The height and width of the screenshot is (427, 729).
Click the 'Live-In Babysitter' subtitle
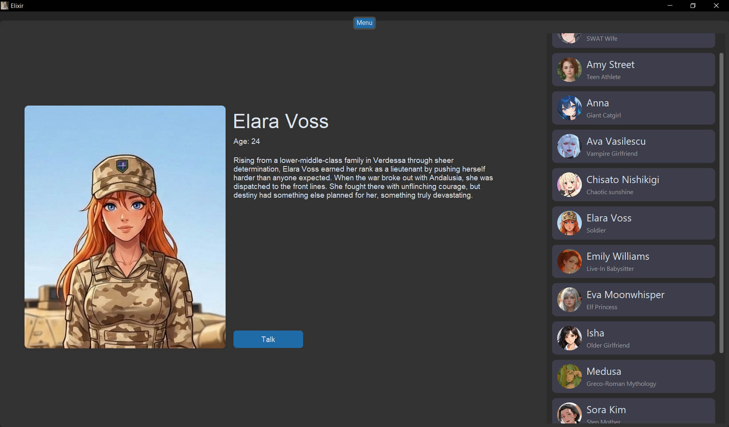pos(610,269)
